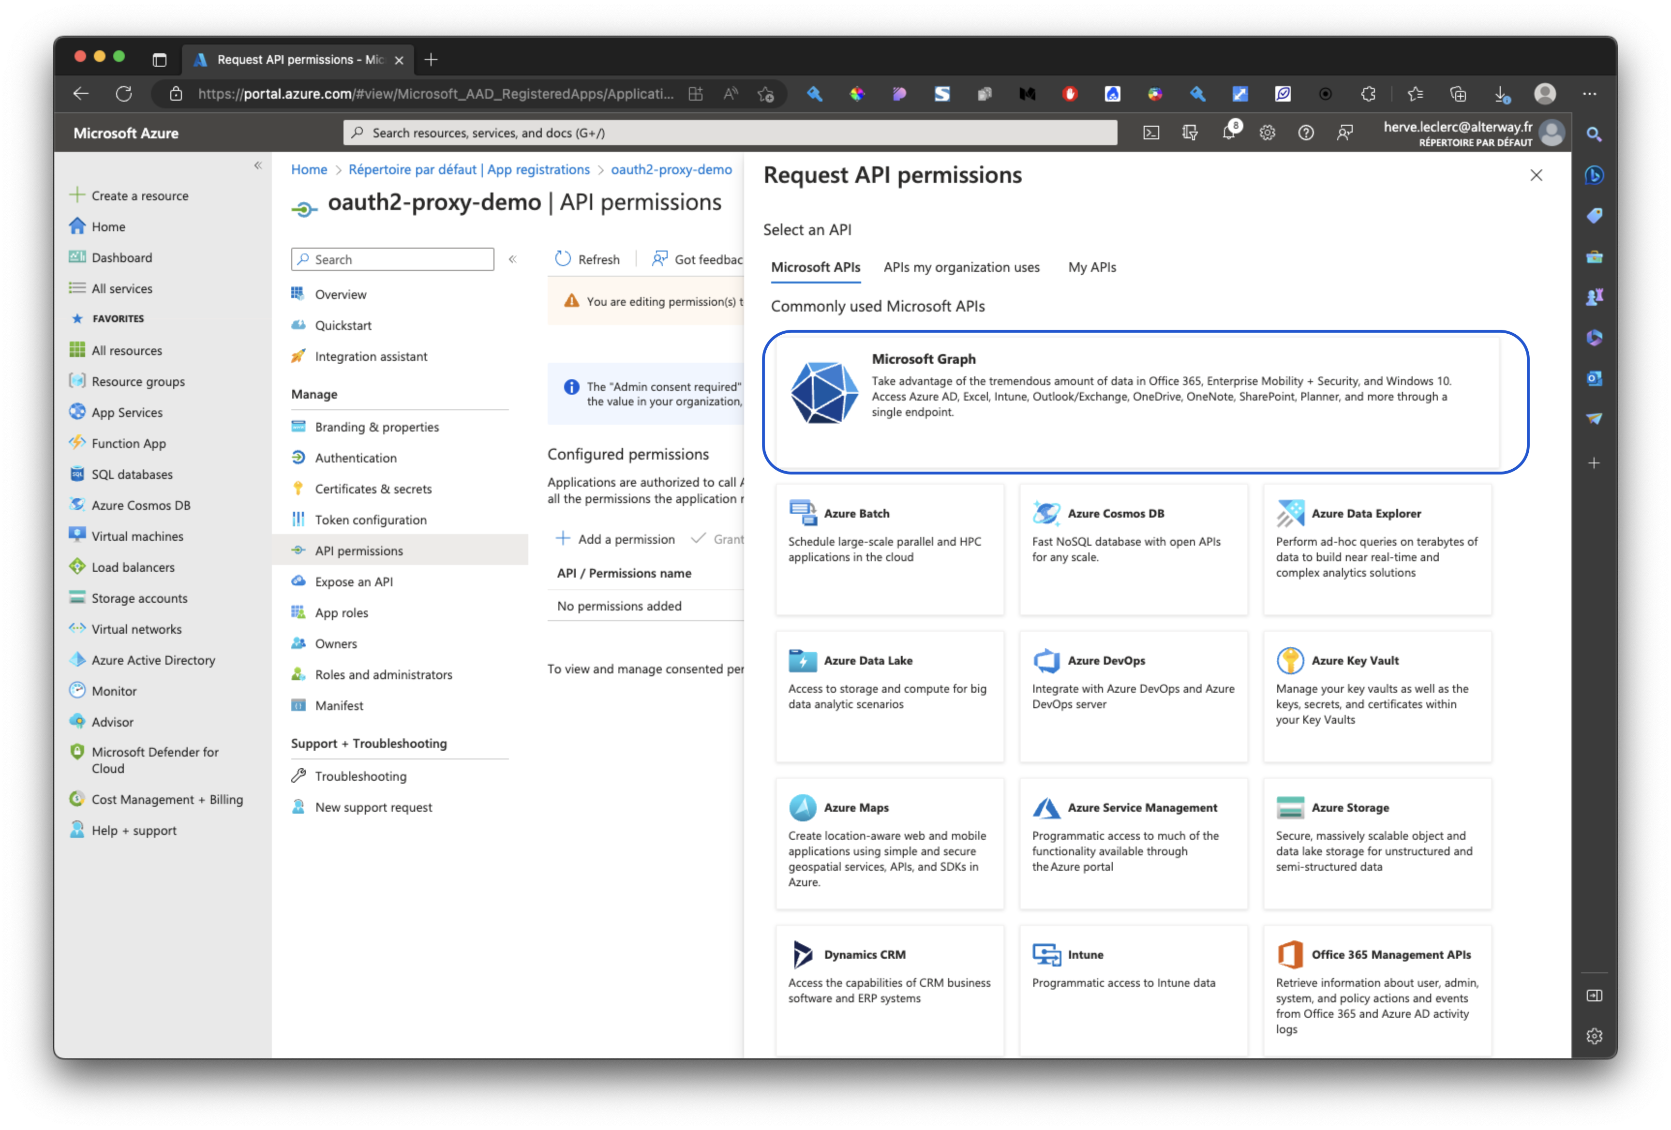Collapse the app registration resource menu
The height and width of the screenshot is (1130, 1671).
tap(513, 259)
